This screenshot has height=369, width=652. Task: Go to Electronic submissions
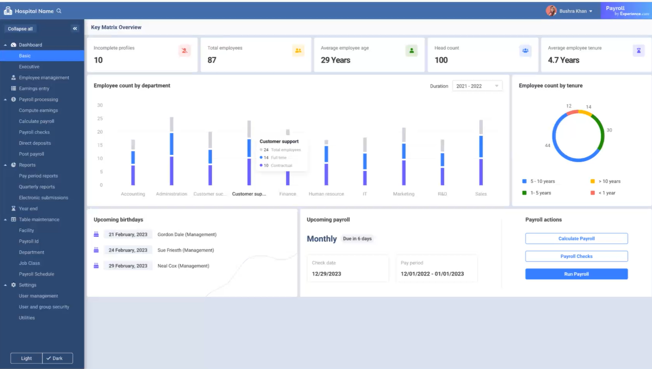pos(44,198)
